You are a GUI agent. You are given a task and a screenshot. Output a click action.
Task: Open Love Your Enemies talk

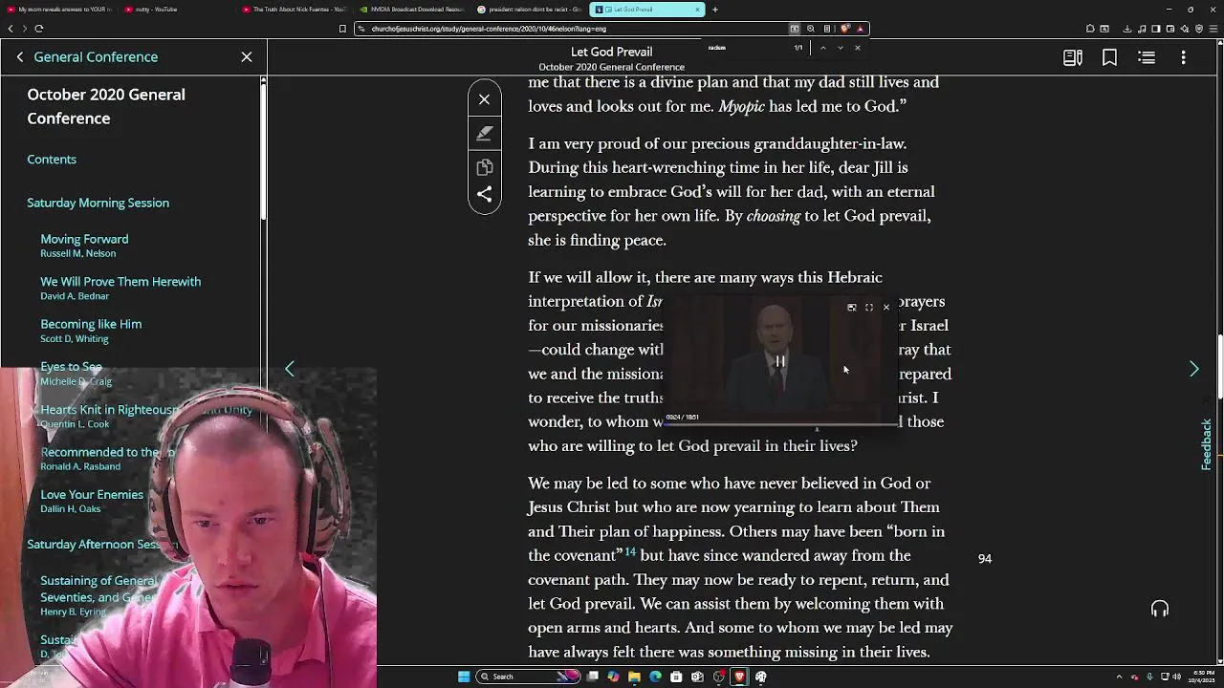92,495
